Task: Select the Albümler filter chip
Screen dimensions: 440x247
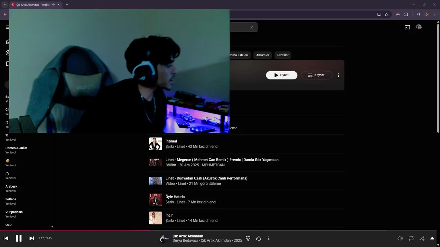Action: point(263,55)
